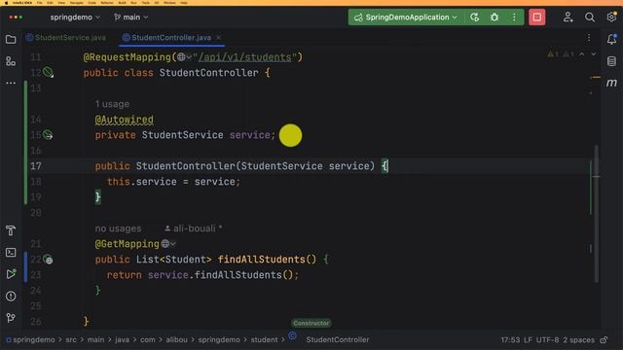This screenshot has width=623, height=350.
Task: Open the Maven tool window icon
Action: (x=612, y=83)
